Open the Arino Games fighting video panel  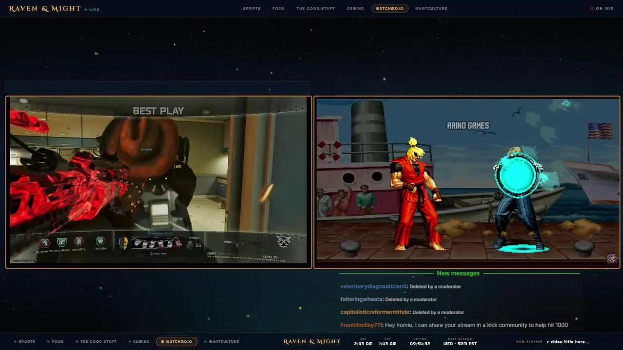point(467,182)
